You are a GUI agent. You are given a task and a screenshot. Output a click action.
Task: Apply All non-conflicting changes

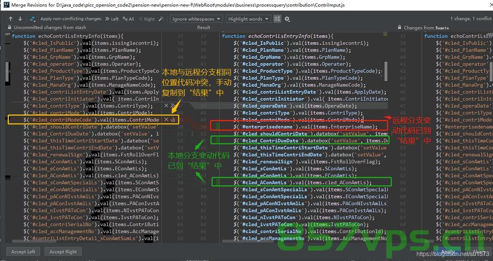pos(128,19)
